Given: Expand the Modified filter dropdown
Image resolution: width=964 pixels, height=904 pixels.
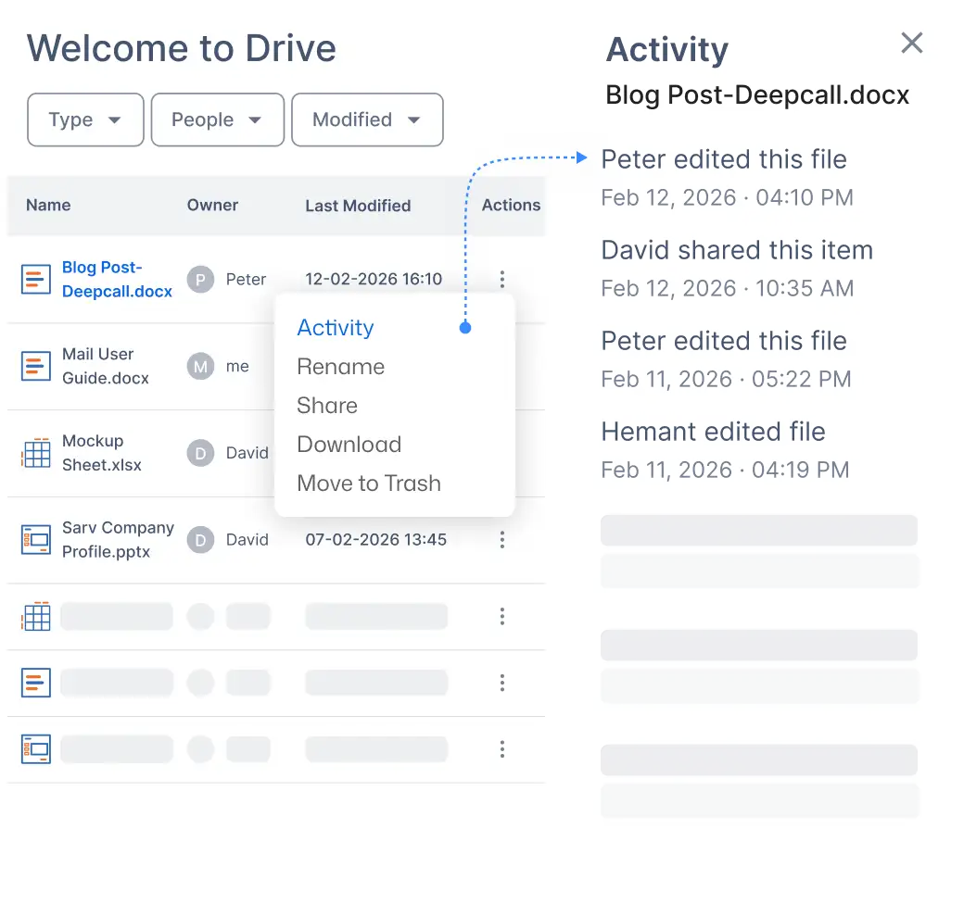Looking at the screenshot, I should click(367, 119).
